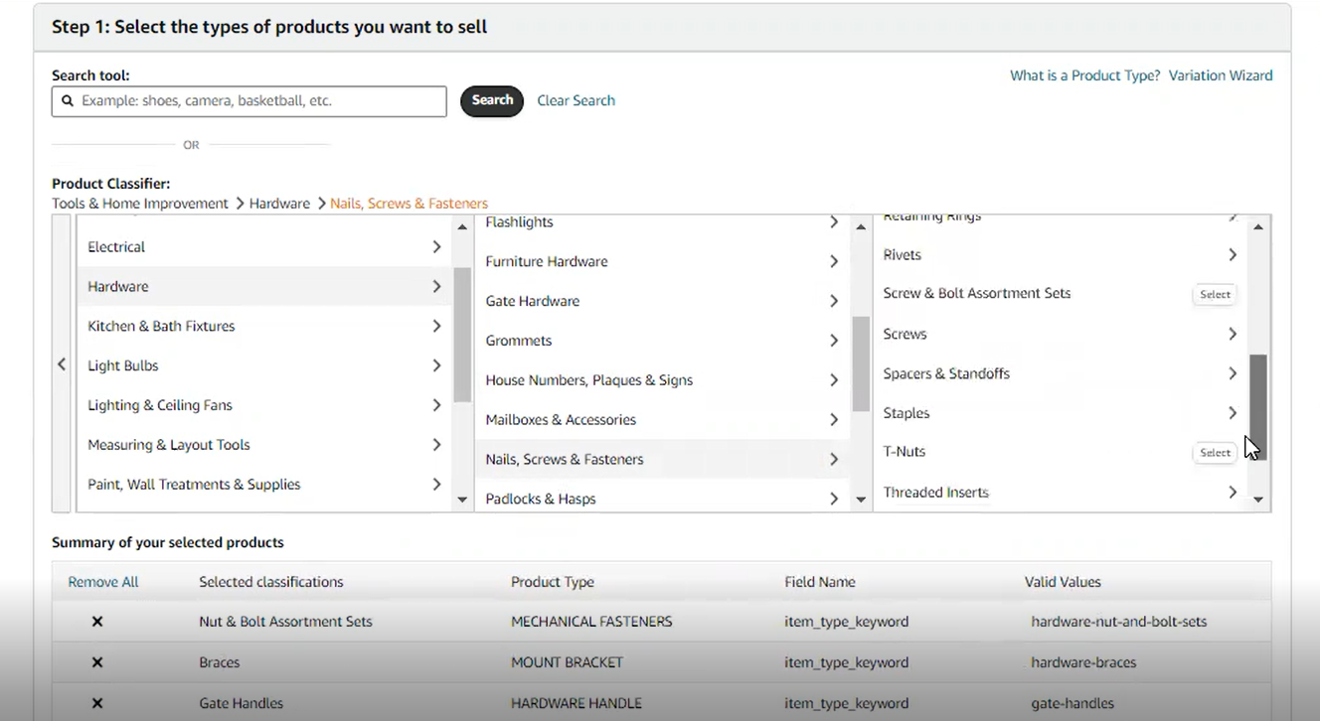The height and width of the screenshot is (721, 1320).
Task: Launch the Variation Wizard
Action: (1221, 74)
